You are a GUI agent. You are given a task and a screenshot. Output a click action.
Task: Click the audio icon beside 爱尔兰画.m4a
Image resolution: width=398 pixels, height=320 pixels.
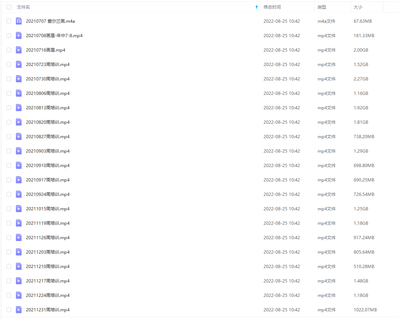coord(18,21)
